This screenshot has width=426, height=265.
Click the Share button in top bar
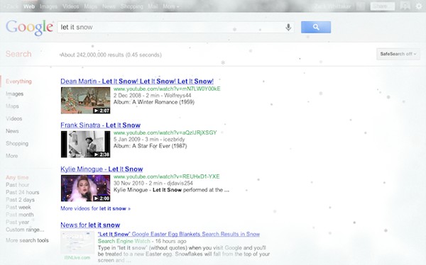383,6
